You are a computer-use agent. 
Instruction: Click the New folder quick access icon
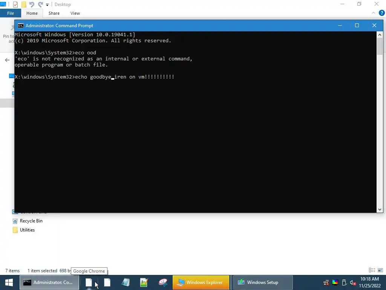click(x=24, y=5)
